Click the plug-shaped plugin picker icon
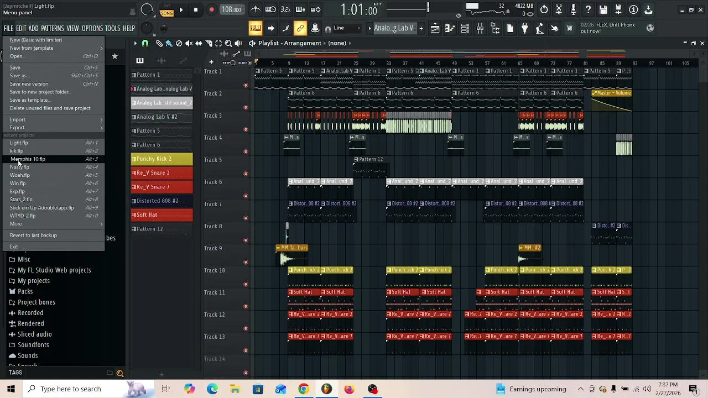Image resolution: width=708 pixels, height=398 pixels. click(524, 28)
